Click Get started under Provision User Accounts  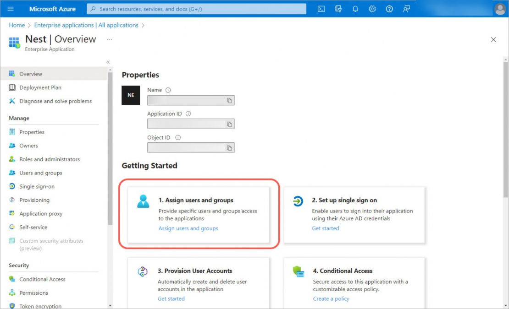tap(171, 298)
